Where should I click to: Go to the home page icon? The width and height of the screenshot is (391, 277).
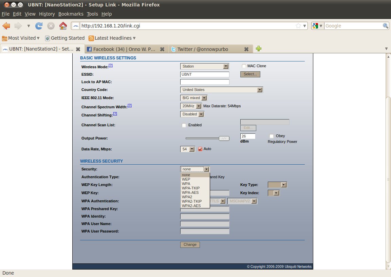pyautogui.click(x=63, y=26)
